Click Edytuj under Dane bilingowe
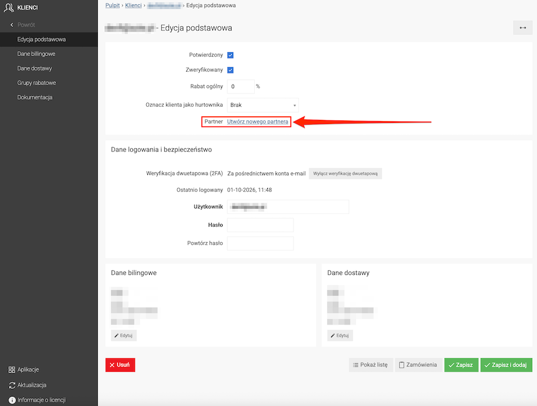Image resolution: width=537 pixels, height=406 pixels. coord(124,336)
